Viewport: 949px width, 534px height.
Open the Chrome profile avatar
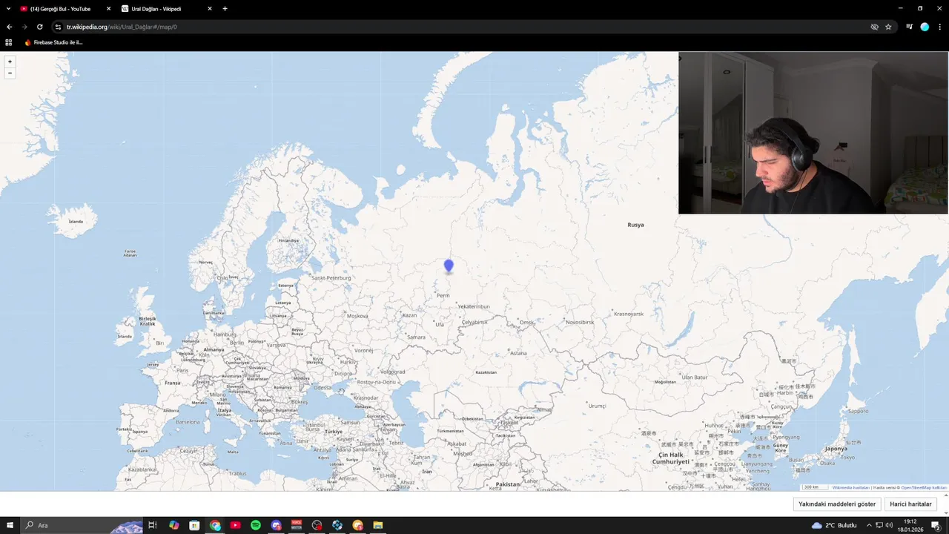pos(925,27)
